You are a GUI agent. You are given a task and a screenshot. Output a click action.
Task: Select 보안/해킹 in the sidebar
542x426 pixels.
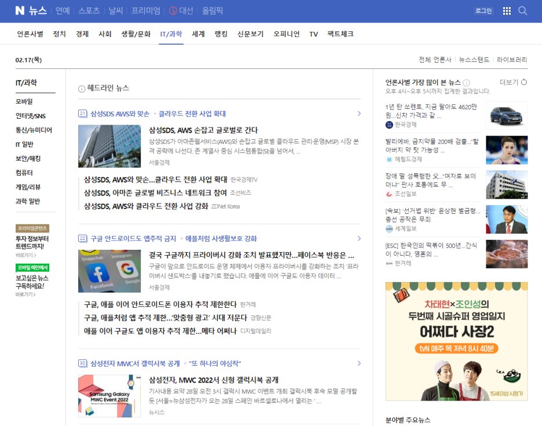click(28, 158)
